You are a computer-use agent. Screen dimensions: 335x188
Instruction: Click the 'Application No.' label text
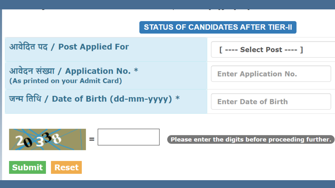[98, 71]
